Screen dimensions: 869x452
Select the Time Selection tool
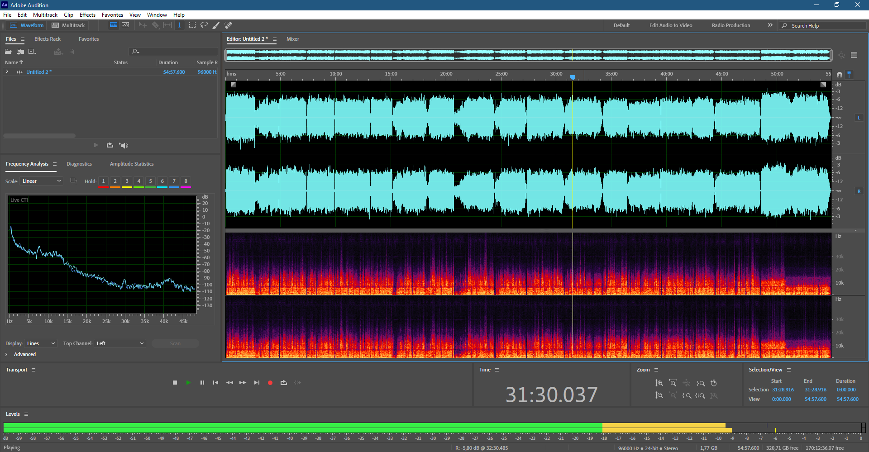pyautogui.click(x=180, y=25)
